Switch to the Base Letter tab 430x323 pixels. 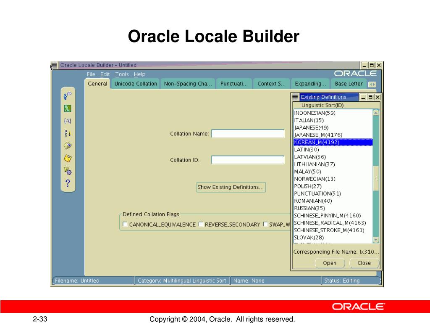coord(349,84)
